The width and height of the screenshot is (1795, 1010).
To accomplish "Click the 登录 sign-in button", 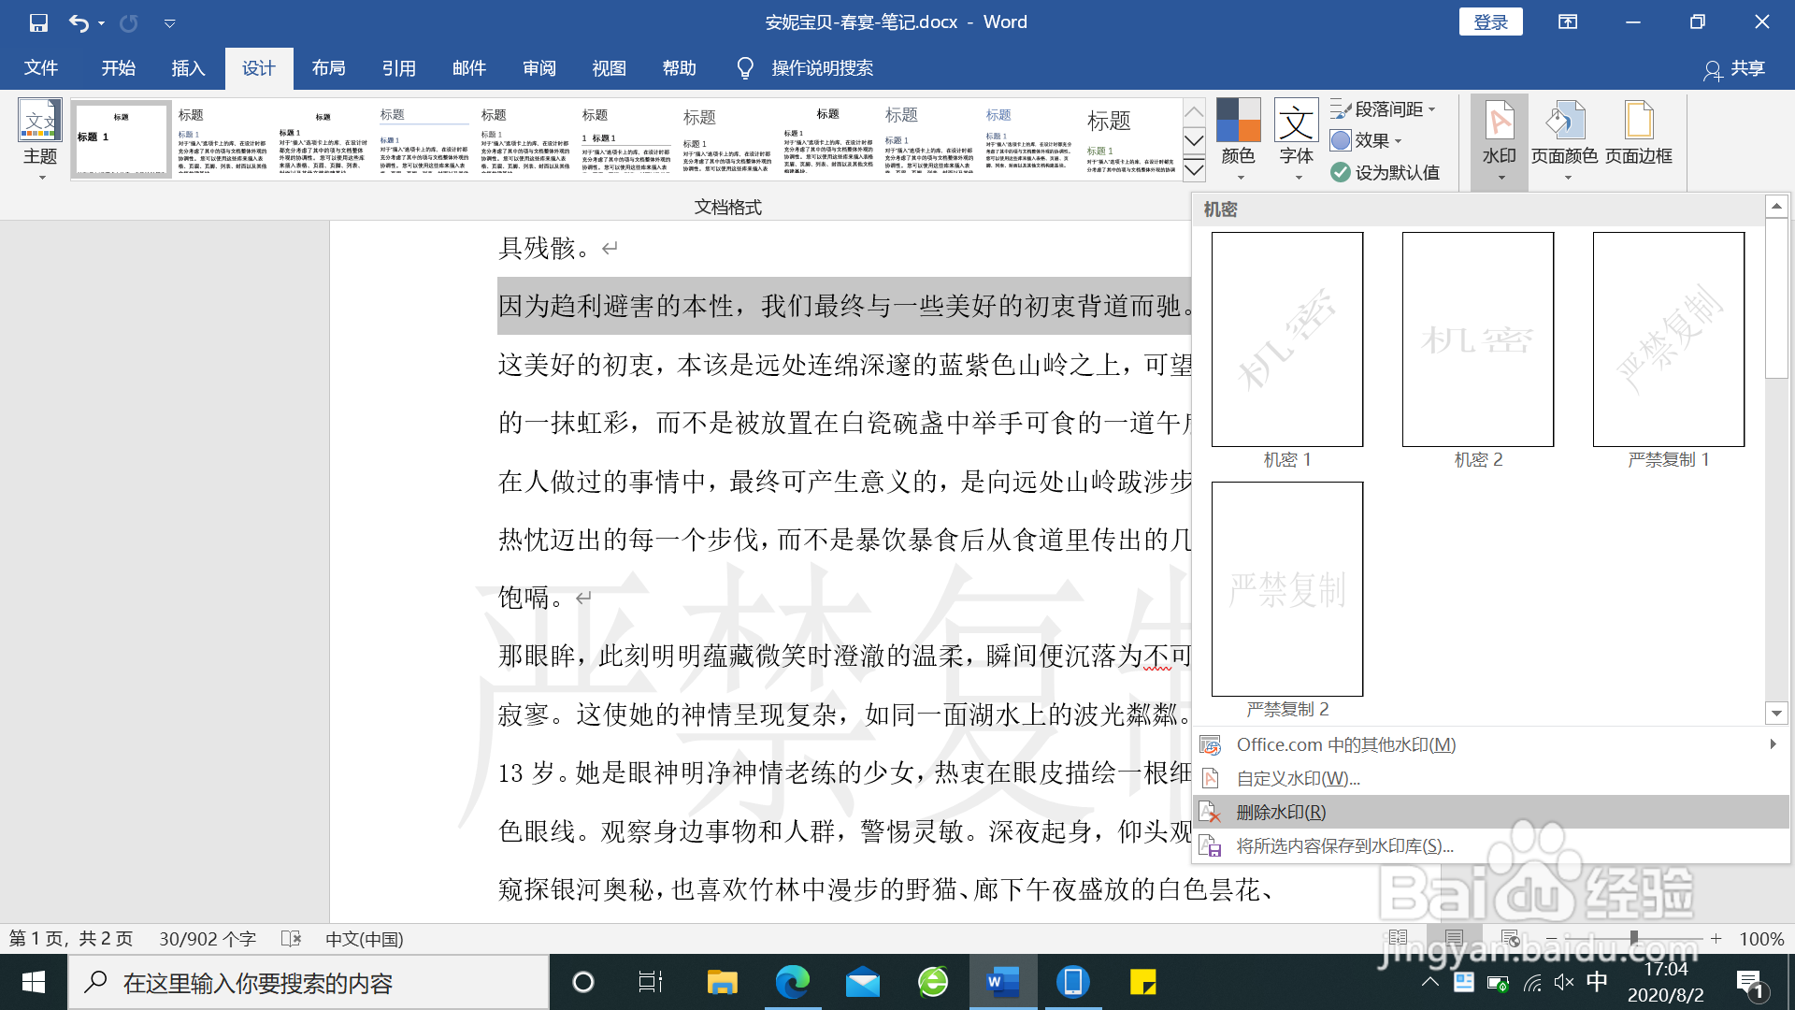I will 1490,22.
